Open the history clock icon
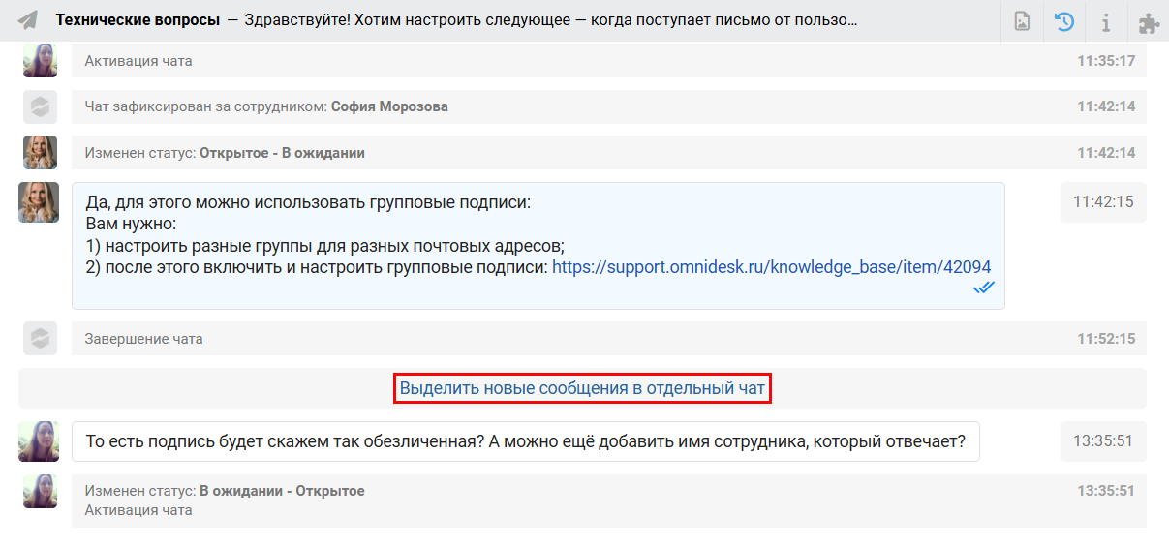 pos(1064,21)
